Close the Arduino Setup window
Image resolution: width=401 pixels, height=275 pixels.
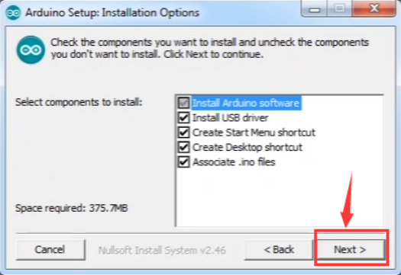tap(374, 8)
